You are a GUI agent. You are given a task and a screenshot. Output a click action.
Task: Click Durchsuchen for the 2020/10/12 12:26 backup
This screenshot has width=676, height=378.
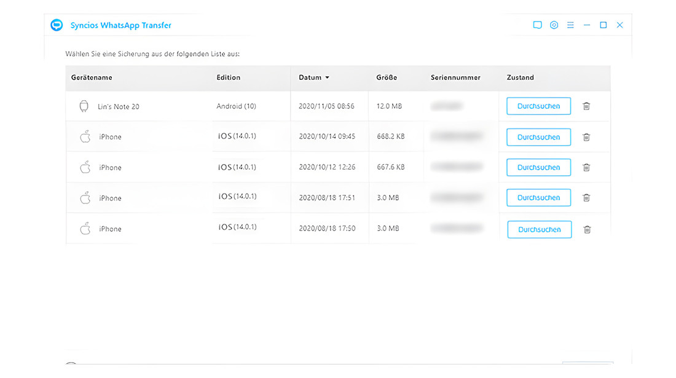point(538,167)
